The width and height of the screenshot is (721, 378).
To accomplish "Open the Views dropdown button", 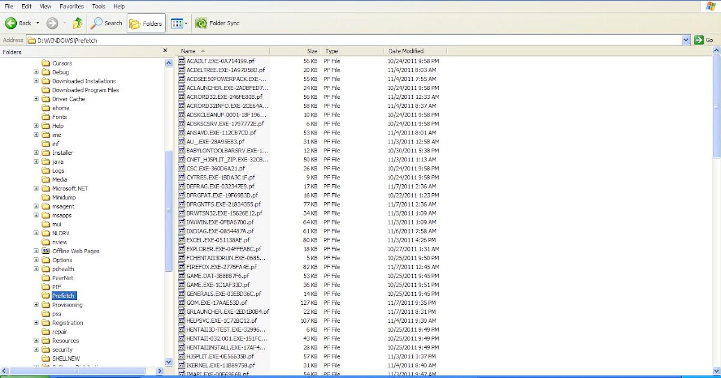I will click(179, 23).
